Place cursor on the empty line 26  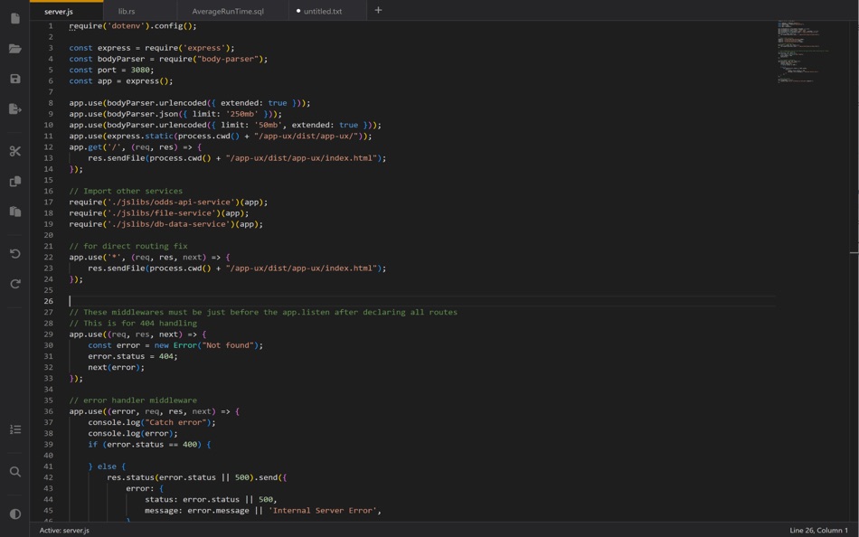click(x=422, y=301)
